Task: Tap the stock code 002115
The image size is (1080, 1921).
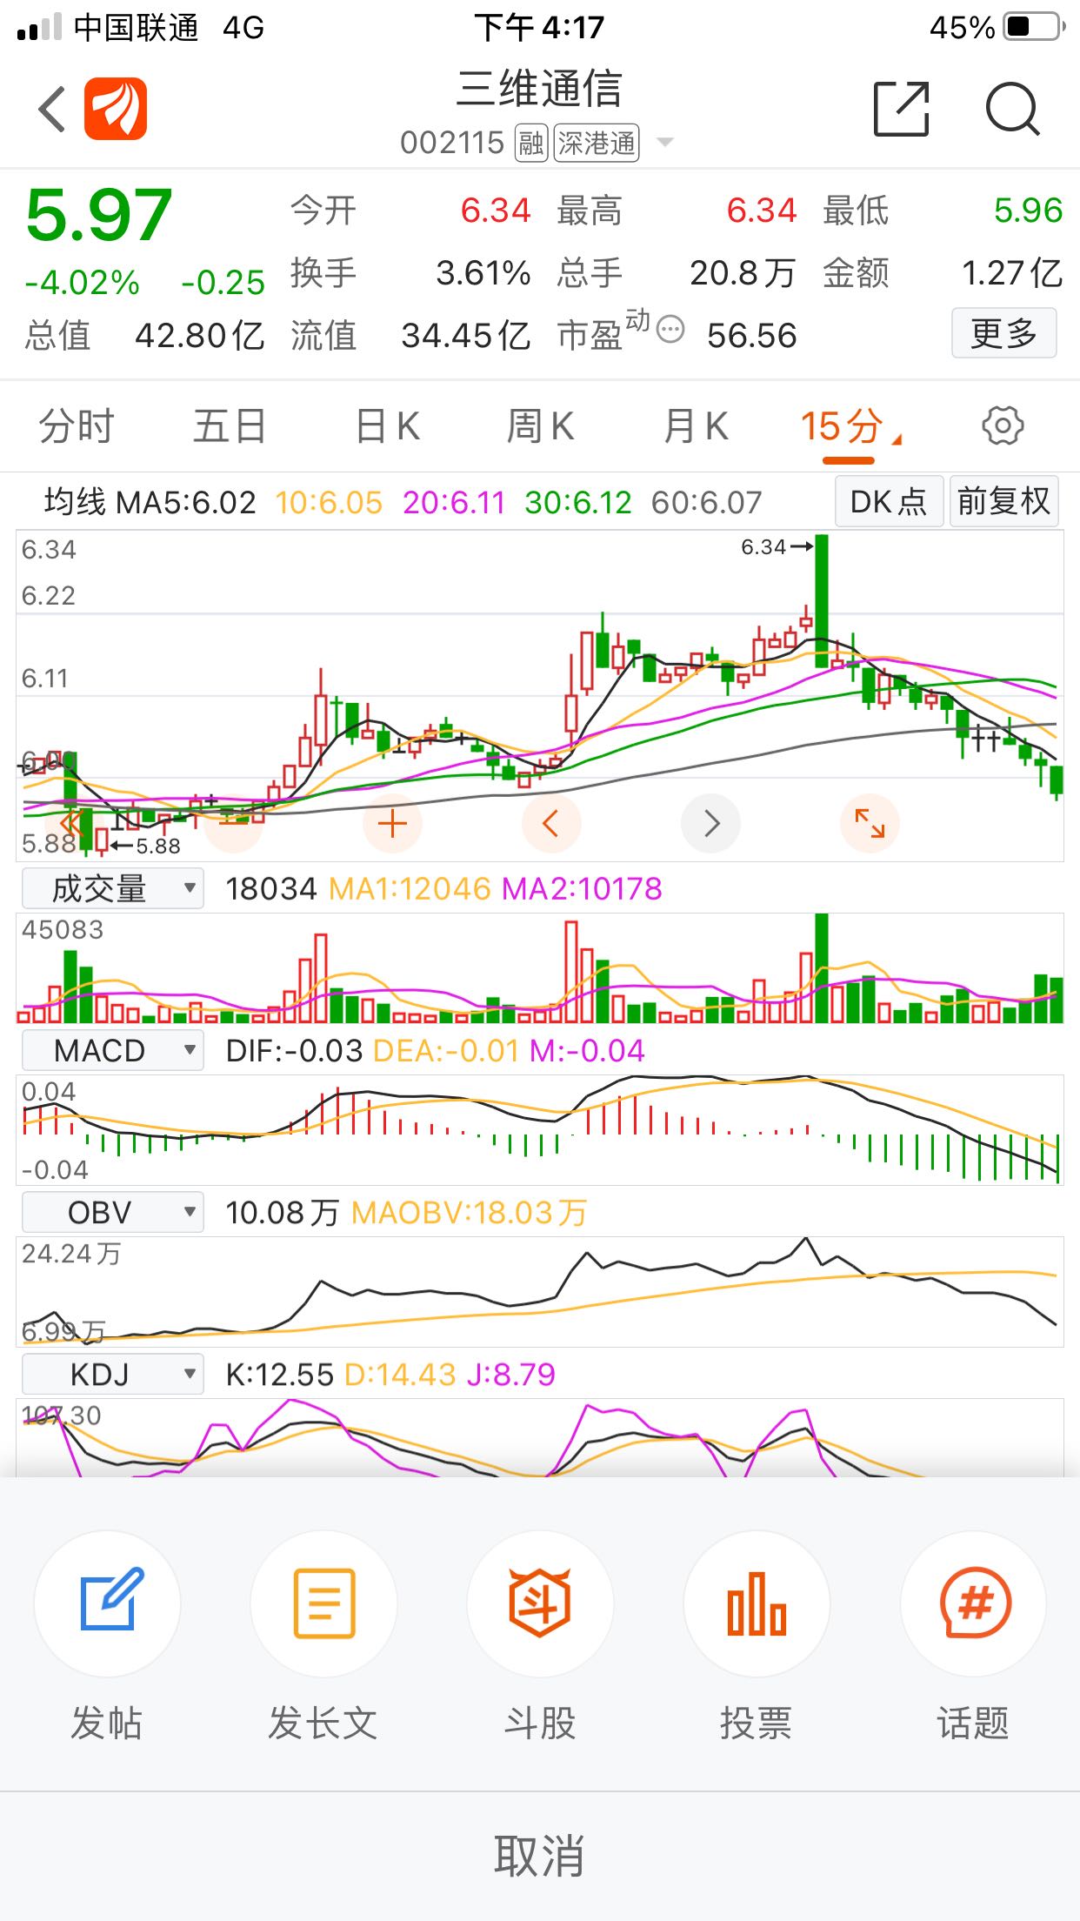Action: tap(452, 143)
